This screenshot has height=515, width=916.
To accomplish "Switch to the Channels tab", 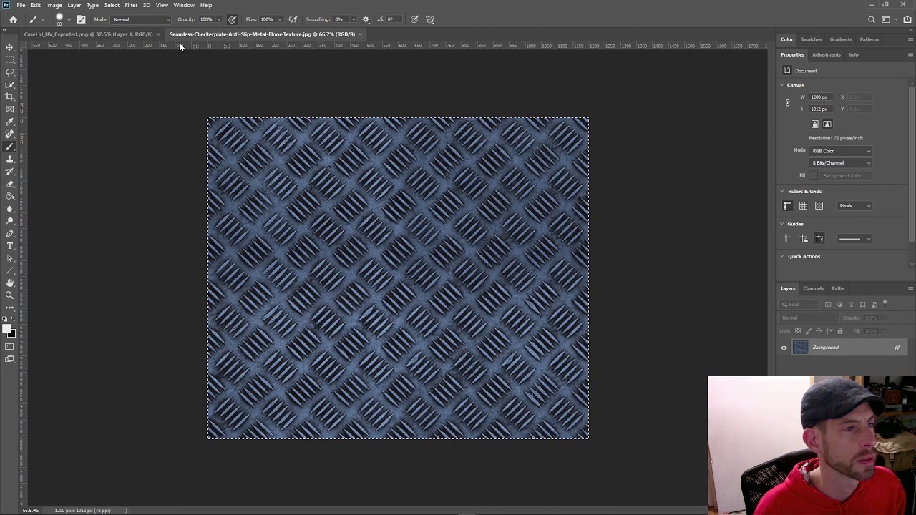I will tap(813, 288).
